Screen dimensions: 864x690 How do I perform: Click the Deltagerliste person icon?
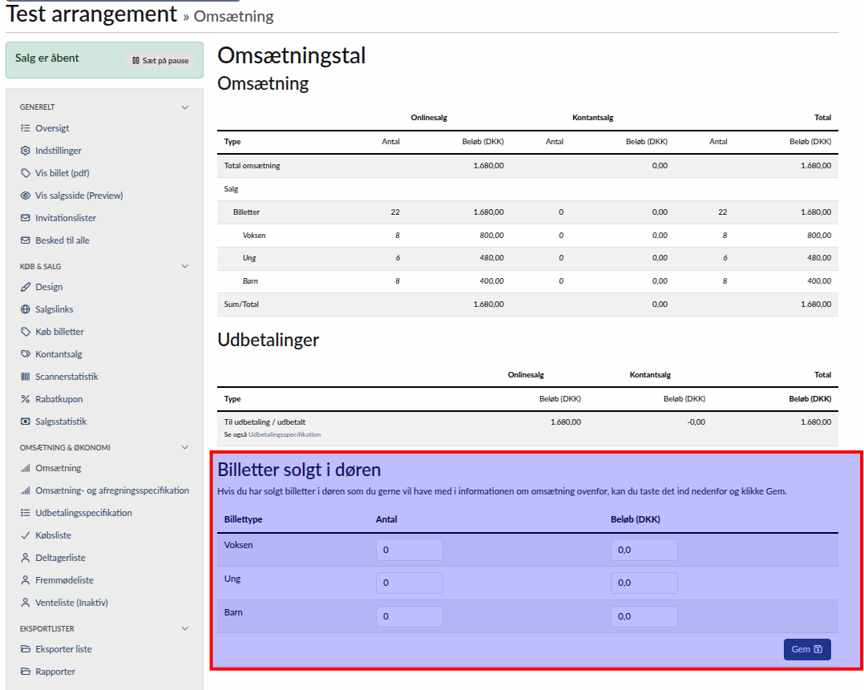[26, 558]
